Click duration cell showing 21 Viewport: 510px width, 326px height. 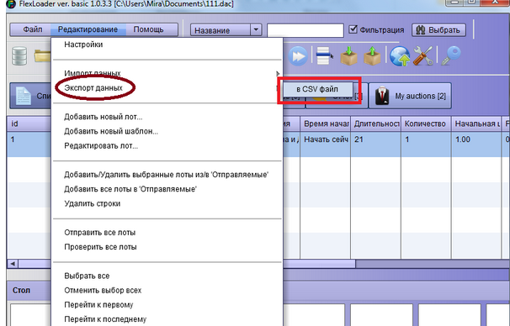375,145
